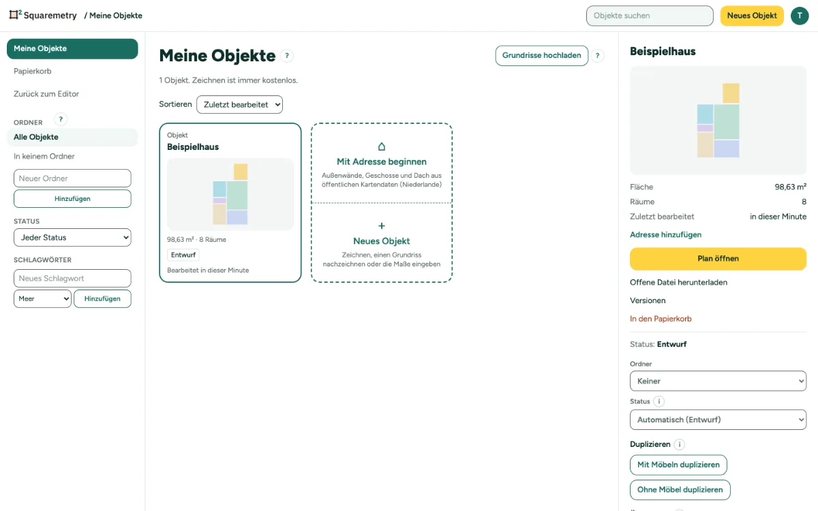The height and width of the screenshot is (511, 818).
Task: Click the yellow Plan öffnen button
Action: [718, 259]
